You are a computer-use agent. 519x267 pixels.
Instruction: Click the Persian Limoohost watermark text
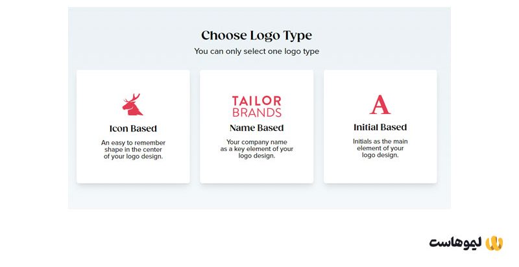pyautogui.click(x=456, y=243)
